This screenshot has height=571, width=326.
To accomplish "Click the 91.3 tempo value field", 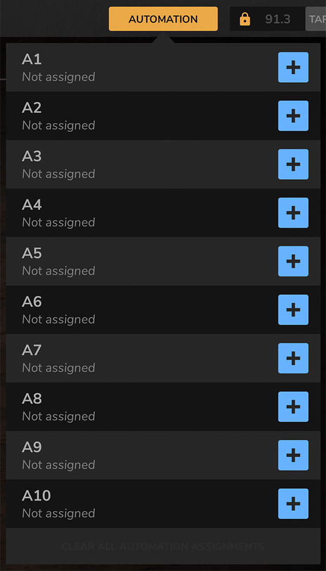I will point(278,20).
